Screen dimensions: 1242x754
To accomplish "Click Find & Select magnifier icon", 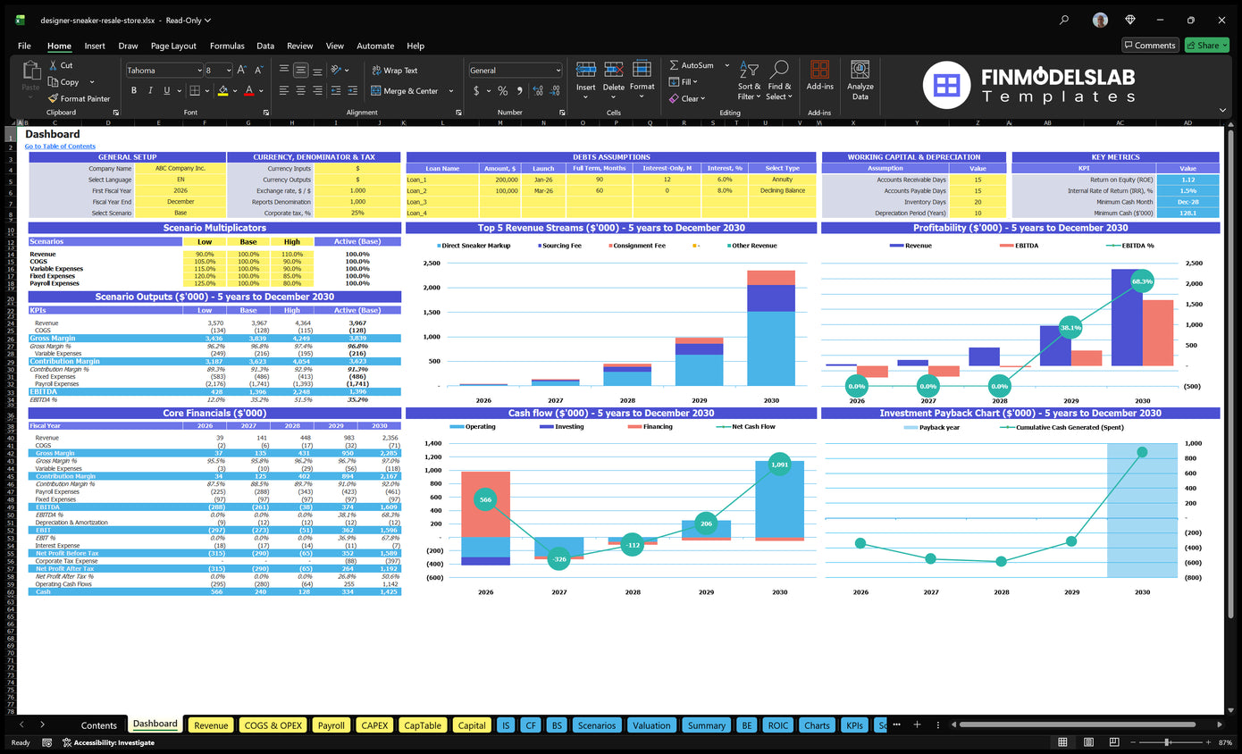I will point(779,80).
